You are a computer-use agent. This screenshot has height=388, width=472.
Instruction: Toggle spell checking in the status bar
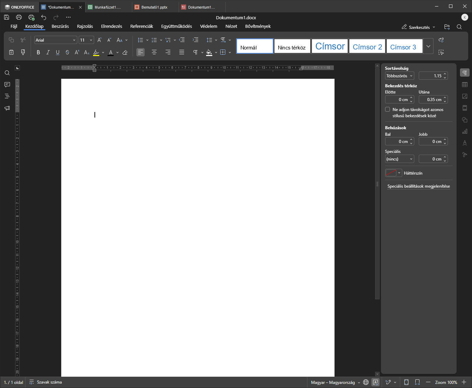point(376,382)
